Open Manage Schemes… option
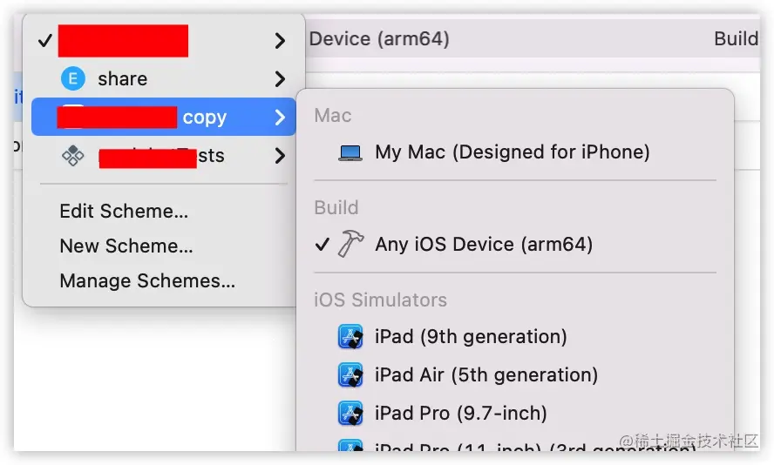 click(147, 281)
